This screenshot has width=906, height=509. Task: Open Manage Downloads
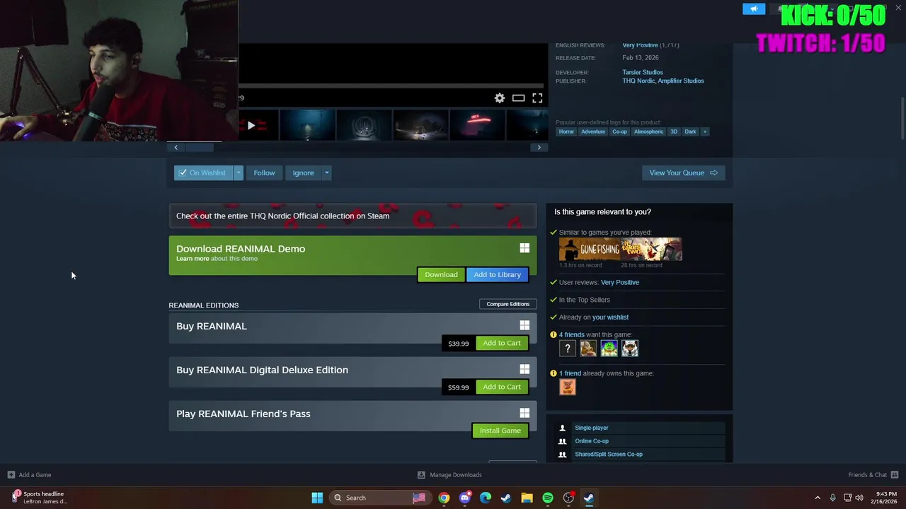pos(449,475)
